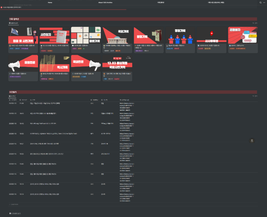Image resolution: width=267 pixels, height=217 pixels.
Task: Open the rightmost top navigation menu item
Action: pyautogui.click(x=216, y=2)
